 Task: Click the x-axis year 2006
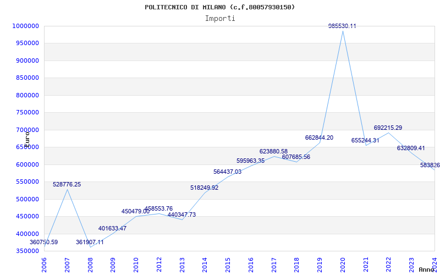pyautogui.click(x=44, y=265)
